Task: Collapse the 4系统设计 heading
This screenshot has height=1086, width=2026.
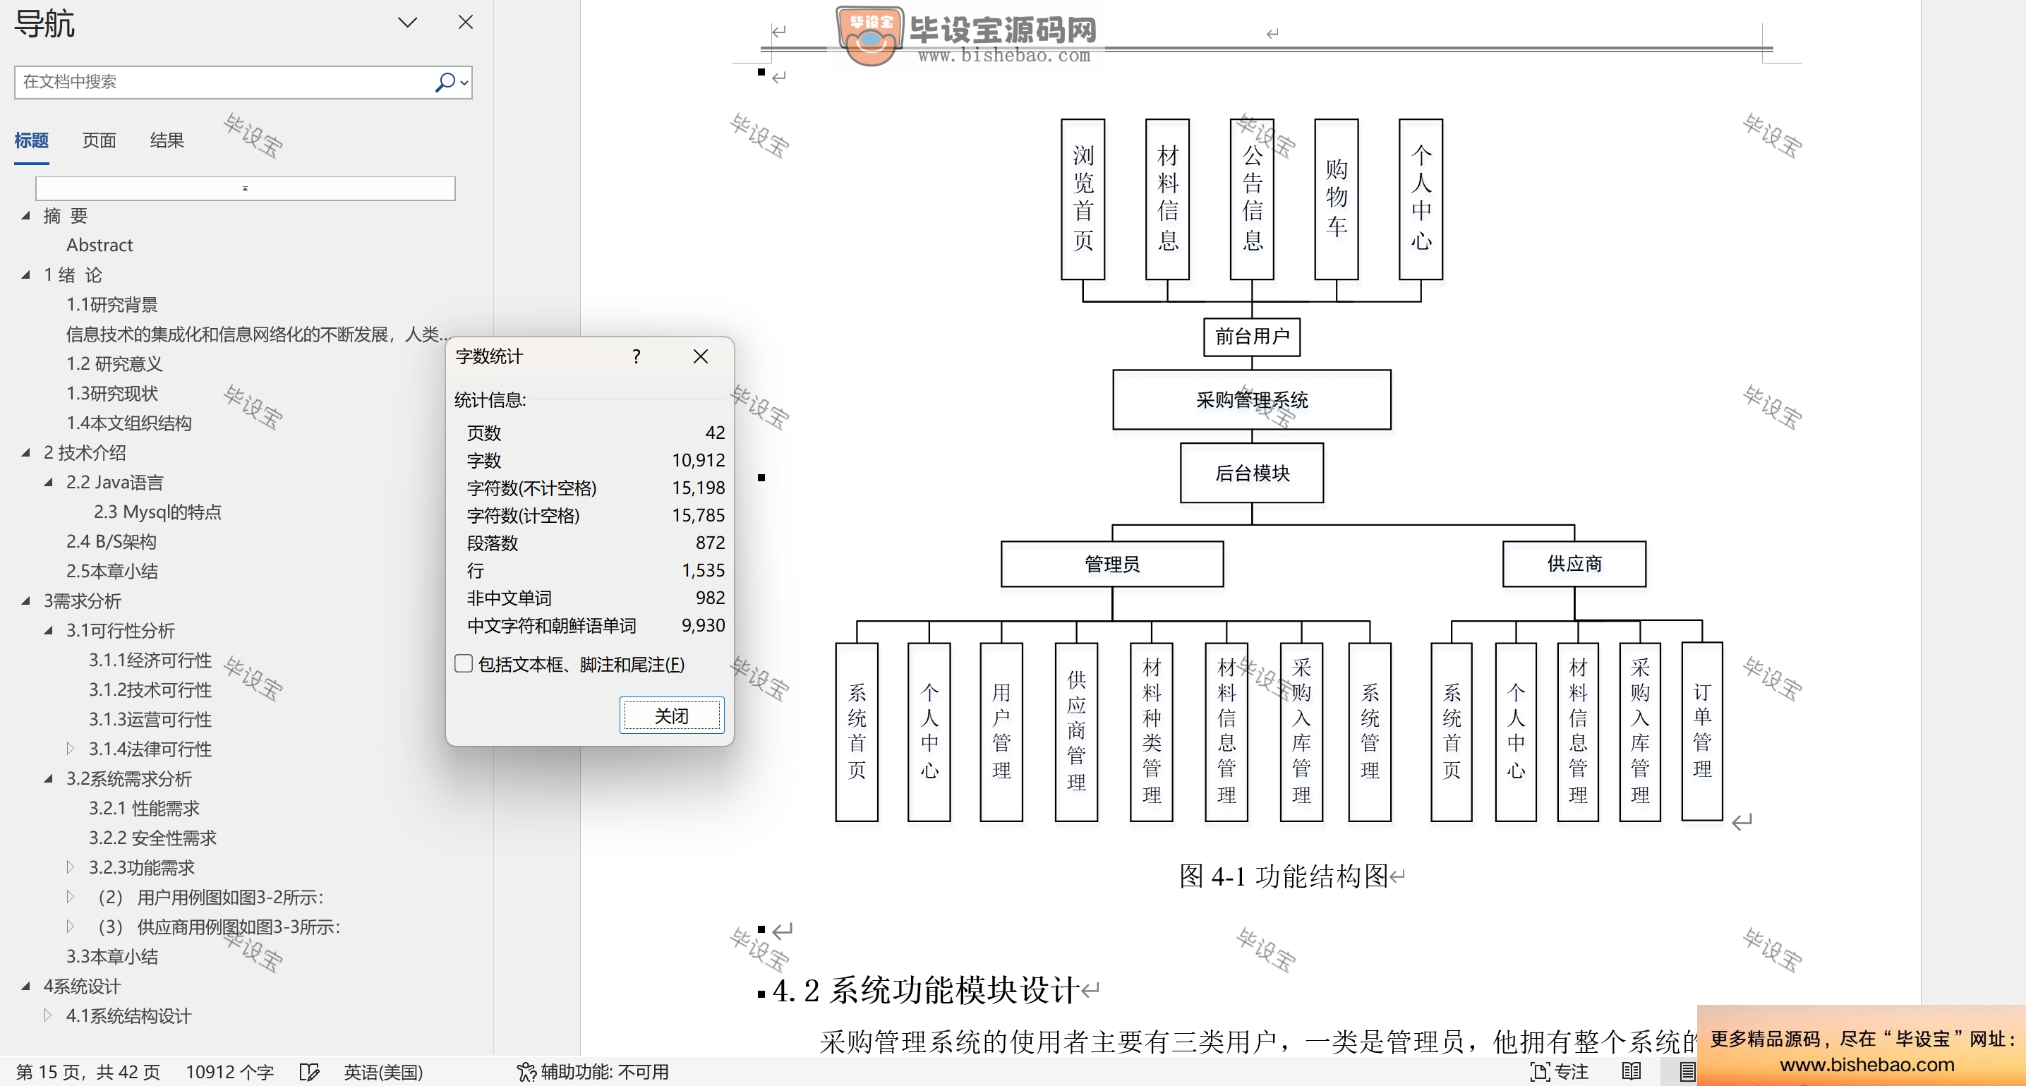Action: click(26, 986)
